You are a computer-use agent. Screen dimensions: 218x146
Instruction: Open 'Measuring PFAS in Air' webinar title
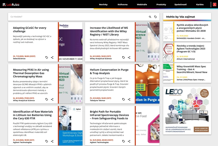coord(31,73)
